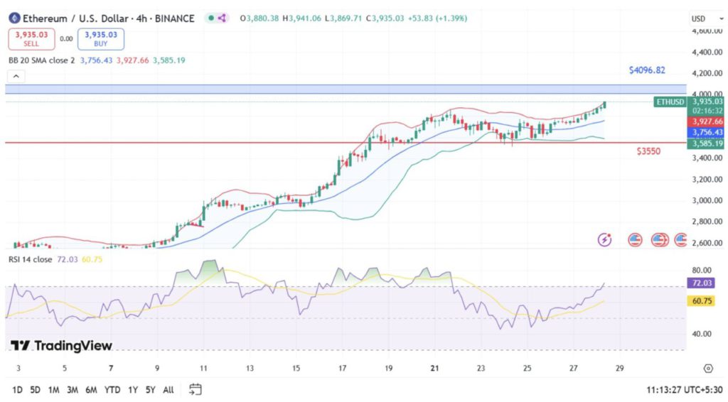
Task: Click the Ethereum logo icon
Action: click(14, 18)
